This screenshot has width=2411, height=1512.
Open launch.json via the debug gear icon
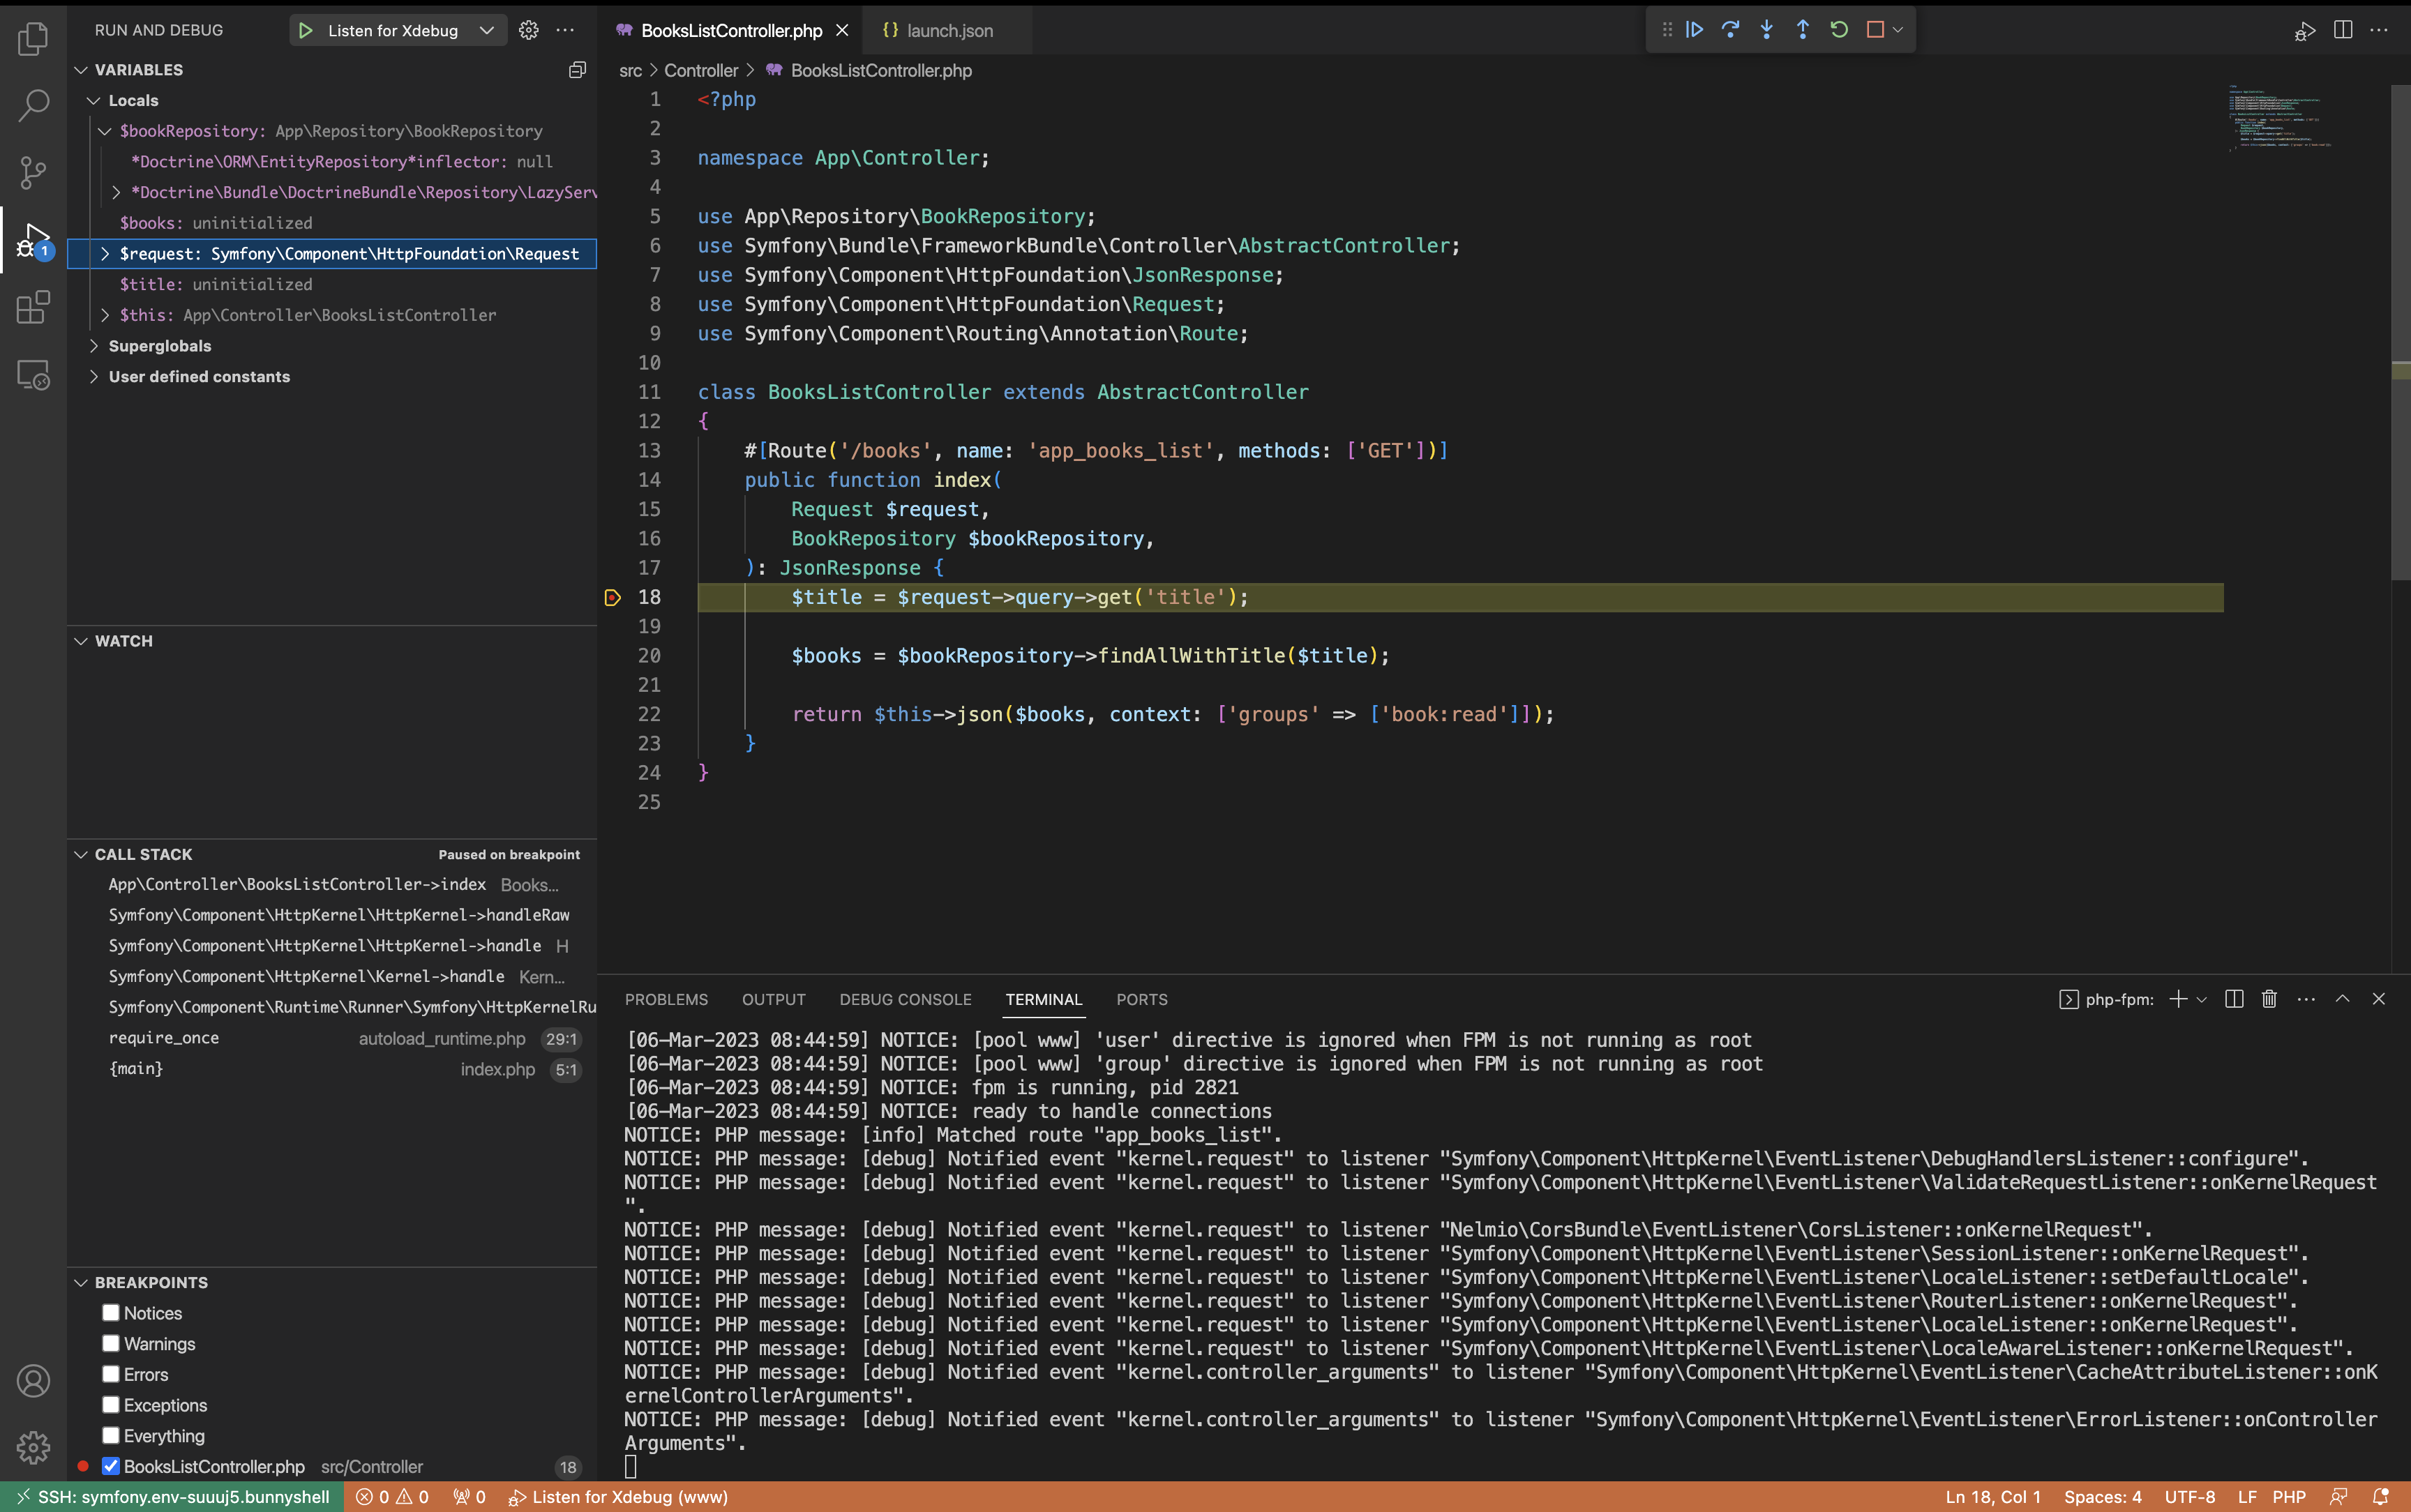[x=528, y=30]
